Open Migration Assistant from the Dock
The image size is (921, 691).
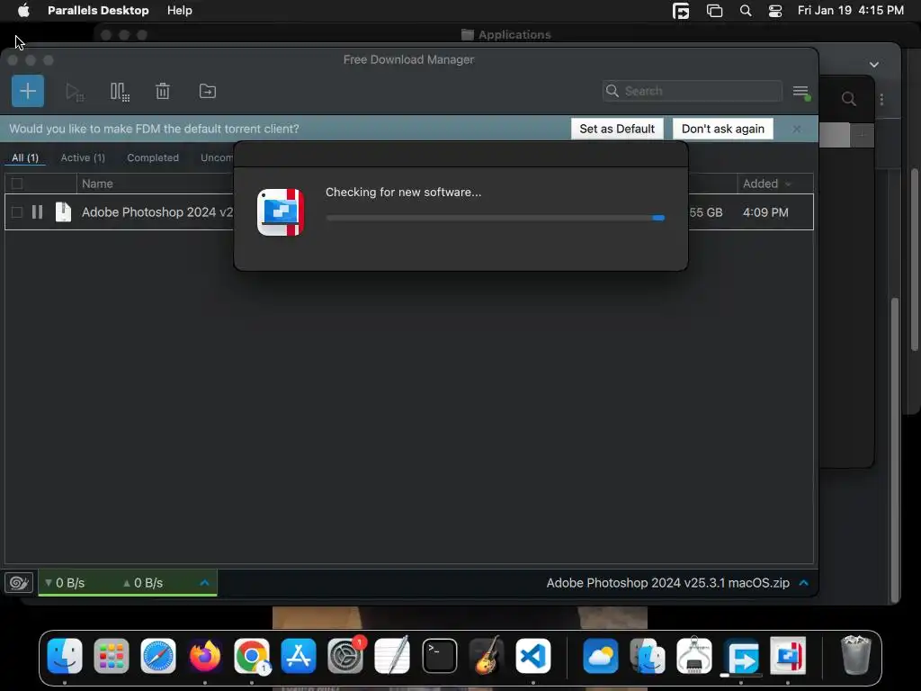click(648, 656)
